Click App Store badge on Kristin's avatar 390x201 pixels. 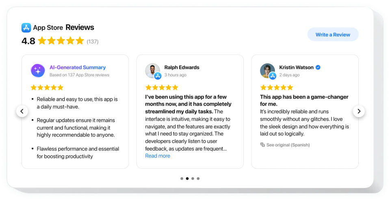tap(273, 76)
